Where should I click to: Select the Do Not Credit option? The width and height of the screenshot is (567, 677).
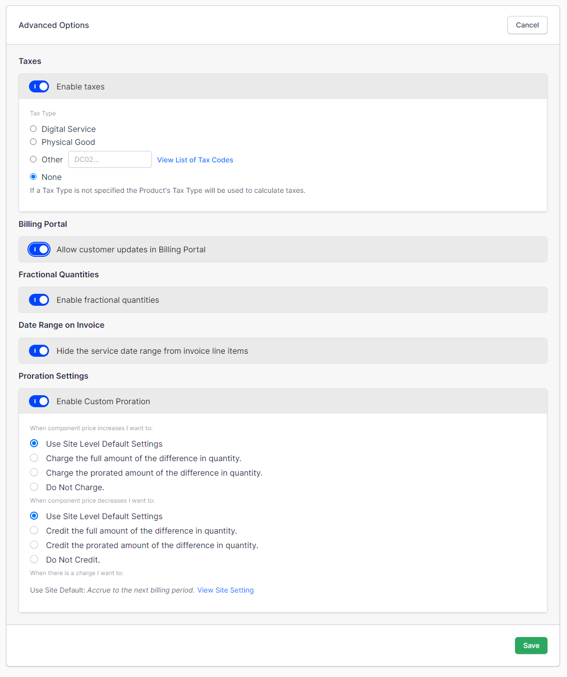coord(34,560)
